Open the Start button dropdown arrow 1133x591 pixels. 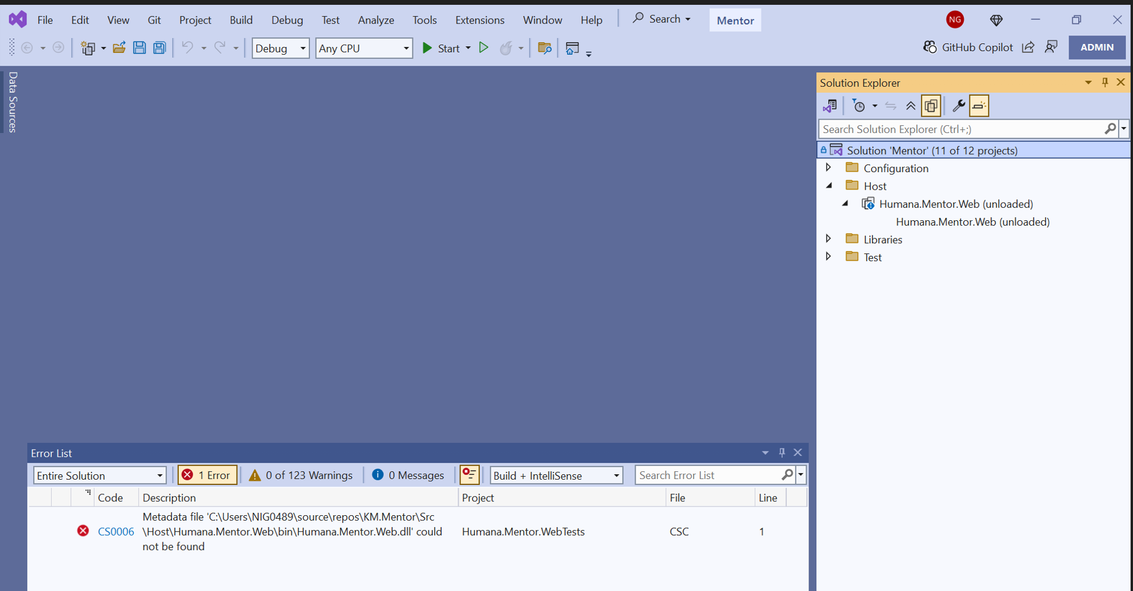pos(468,48)
